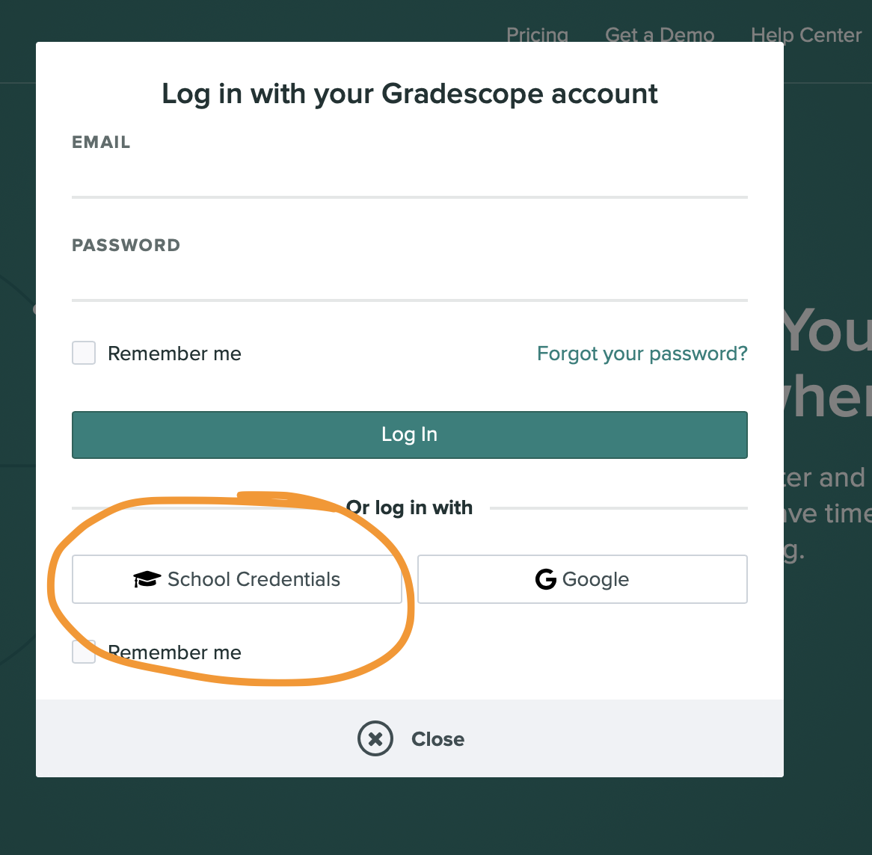This screenshot has width=872, height=855.
Task: Navigate to Get a Demo
Action: click(x=660, y=34)
